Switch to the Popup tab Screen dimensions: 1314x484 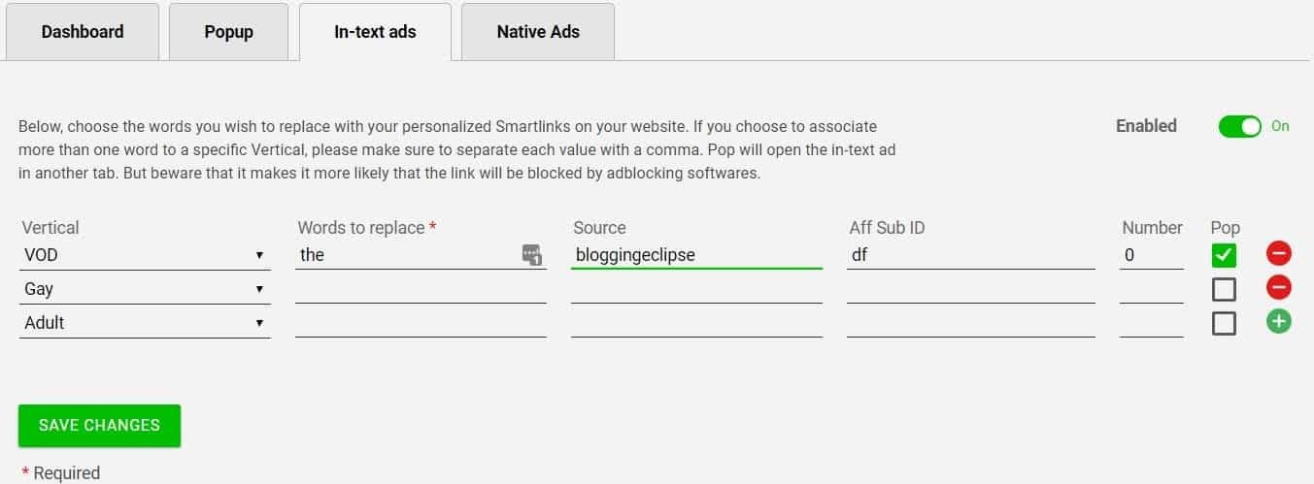coord(228,32)
